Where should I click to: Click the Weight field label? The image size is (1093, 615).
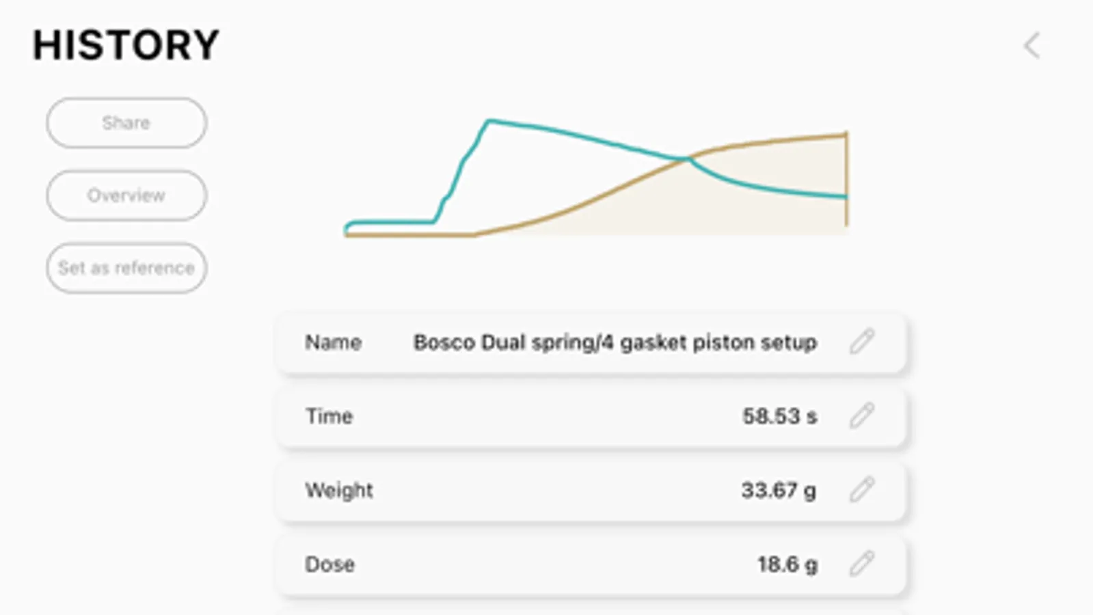tap(339, 490)
